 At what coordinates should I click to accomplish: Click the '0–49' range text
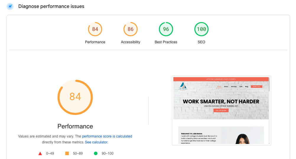[x=50, y=153]
